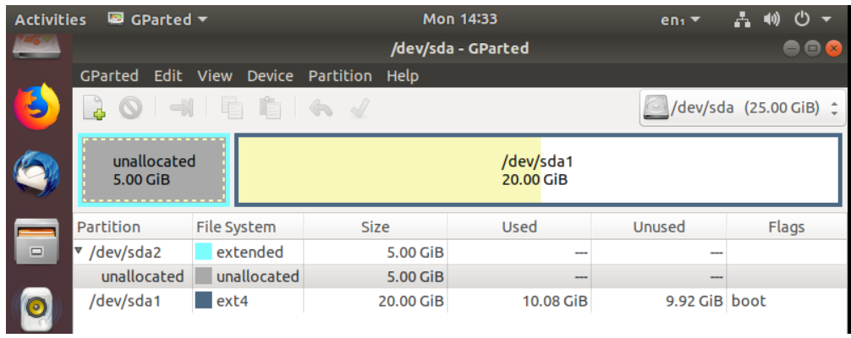The height and width of the screenshot is (338, 851).
Task: Open the Edit menu
Action: point(168,76)
